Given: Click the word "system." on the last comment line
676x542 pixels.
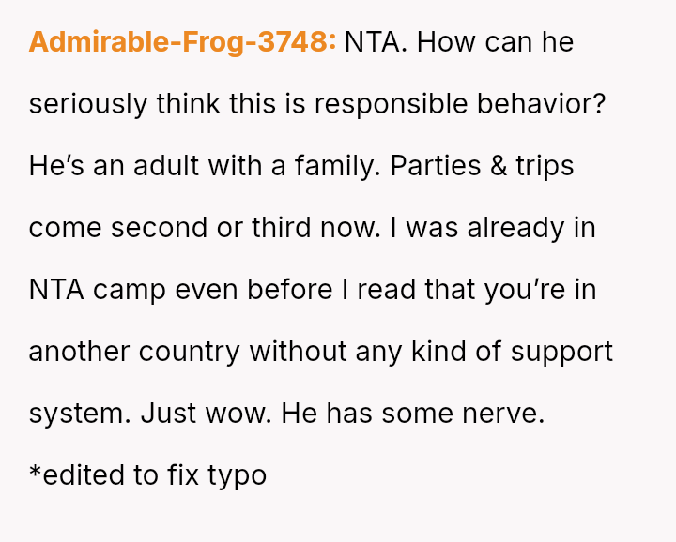Looking at the screenshot, I should click(81, 414).
